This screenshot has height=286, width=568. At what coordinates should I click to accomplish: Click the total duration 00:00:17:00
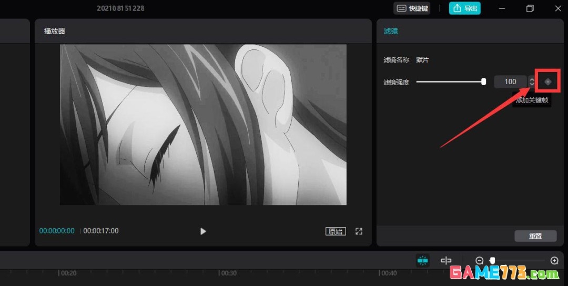coord(100,231)
